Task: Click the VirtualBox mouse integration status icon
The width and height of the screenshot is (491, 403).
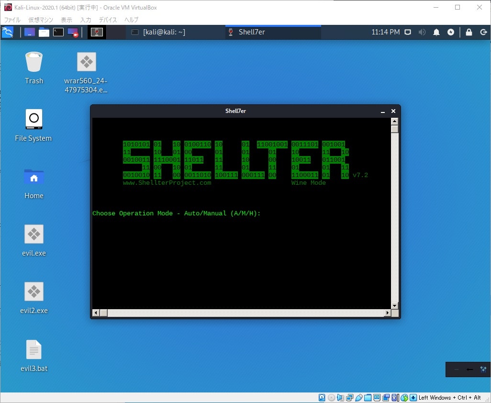Action: (x=404, y=398)
